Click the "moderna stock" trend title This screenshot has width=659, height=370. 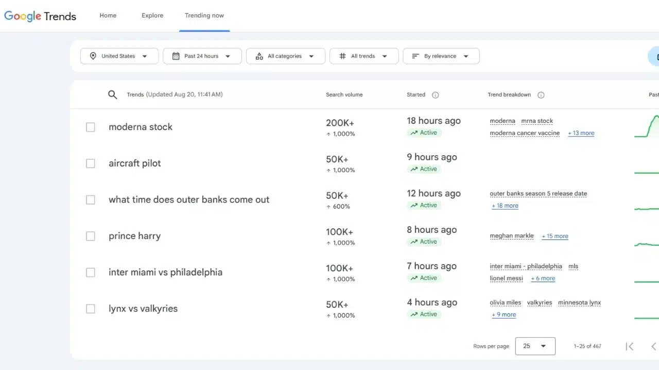[x=141, y=127]
